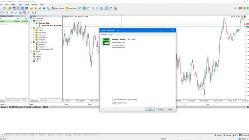Expand the Bill Williams folder
249x140 pixels.
coord(34,37)
